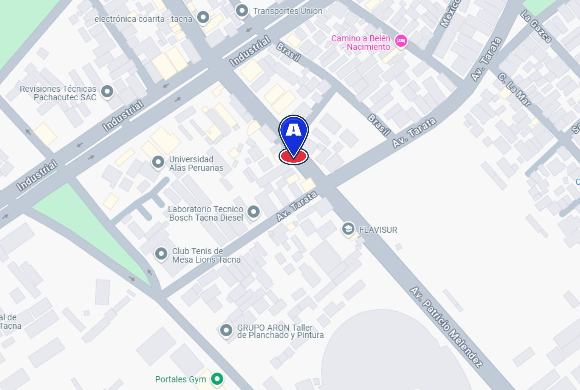The image size is (580, 390).
Task: Select the FLAVISUR school icon
Action: [348, 229]
